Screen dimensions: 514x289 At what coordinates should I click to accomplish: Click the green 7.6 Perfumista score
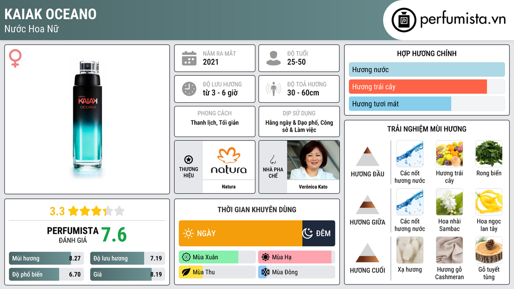(x=114, y=235)
